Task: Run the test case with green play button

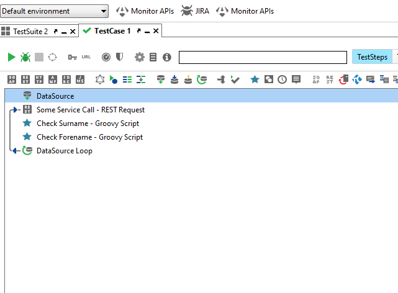Action: (11, 57)
